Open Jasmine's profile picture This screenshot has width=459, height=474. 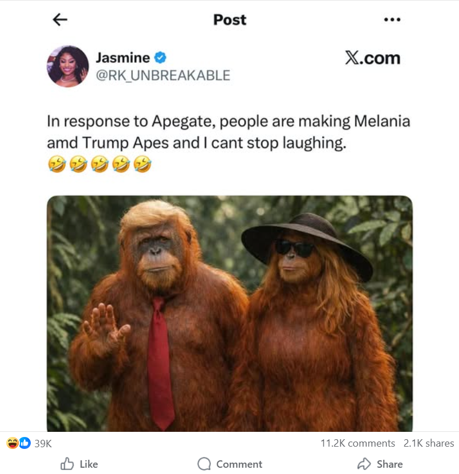(x=68, y=66)
